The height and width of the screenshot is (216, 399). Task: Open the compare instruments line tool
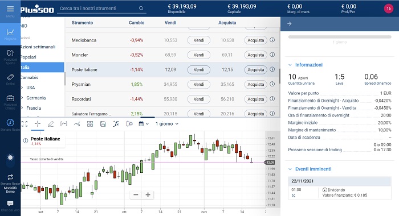point(77,124)
